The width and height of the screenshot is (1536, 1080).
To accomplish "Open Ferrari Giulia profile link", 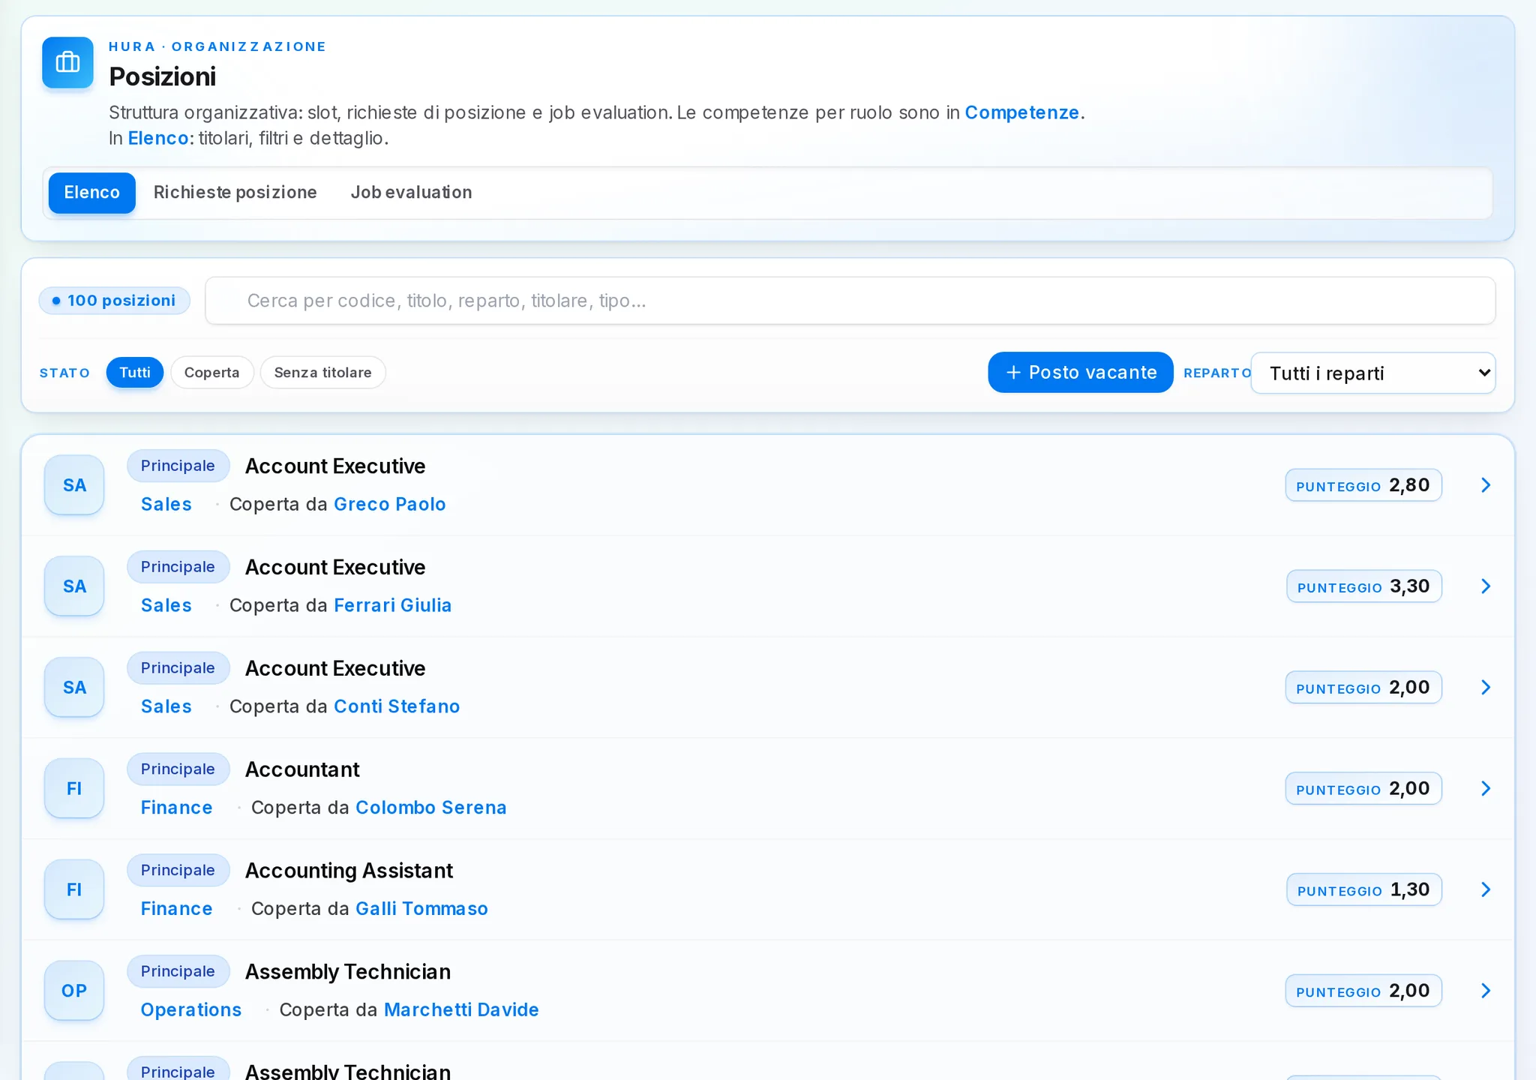I will [392, 605].
